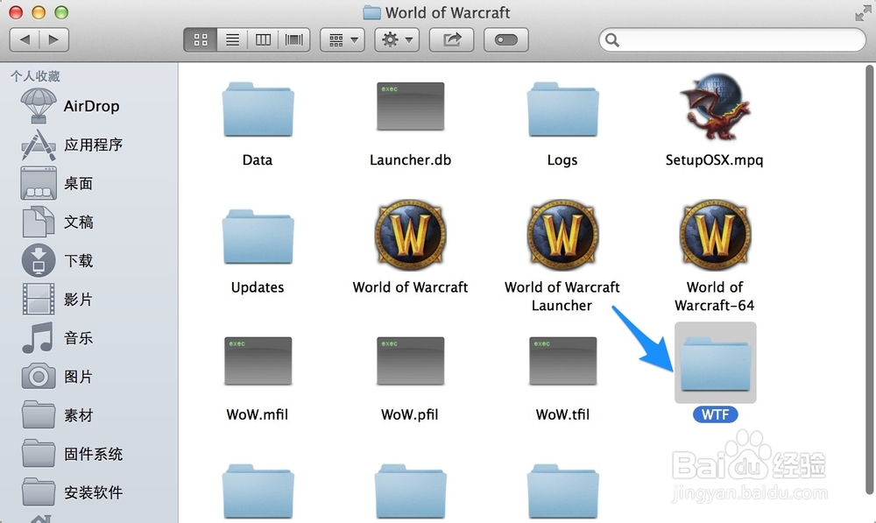This screenshot has width=876, height=523.
Task: Click the Launcher.db file name text
Action: pos(410,160)
